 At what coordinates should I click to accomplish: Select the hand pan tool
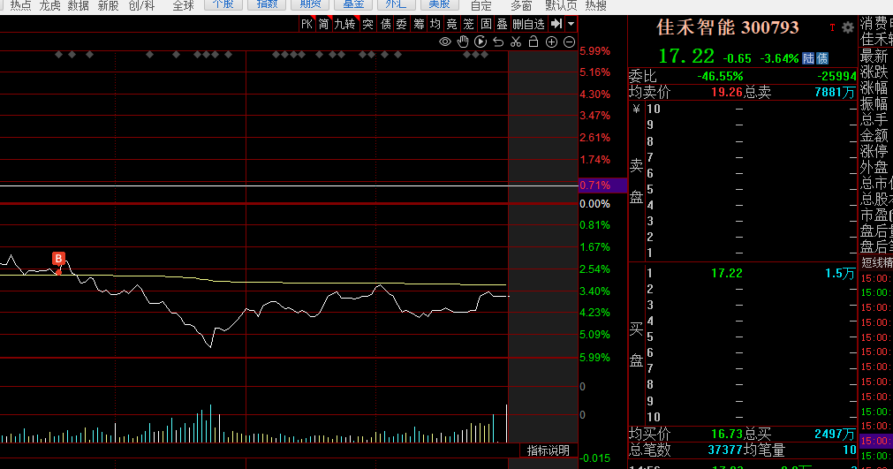pos(463,42)
